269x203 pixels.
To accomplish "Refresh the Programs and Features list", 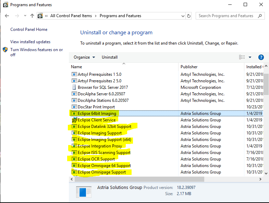I will [x=189, y=16].
